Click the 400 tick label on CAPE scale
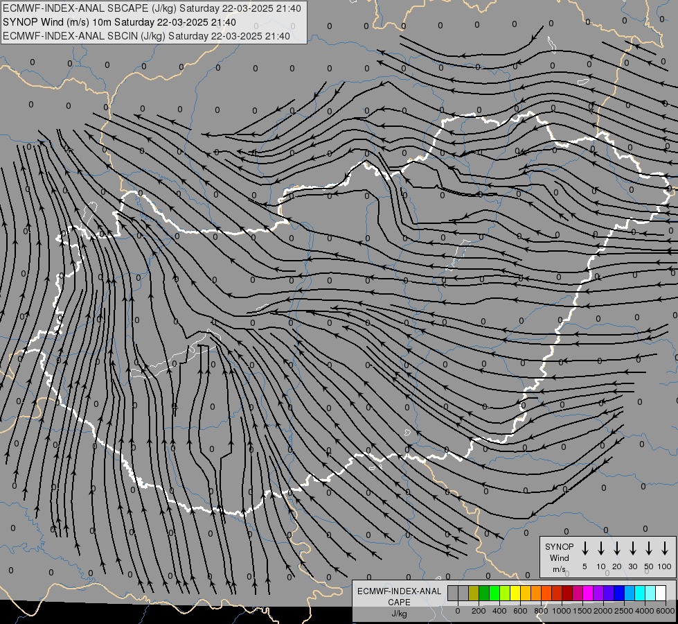 pyautogui.click(x=499, y=611)
